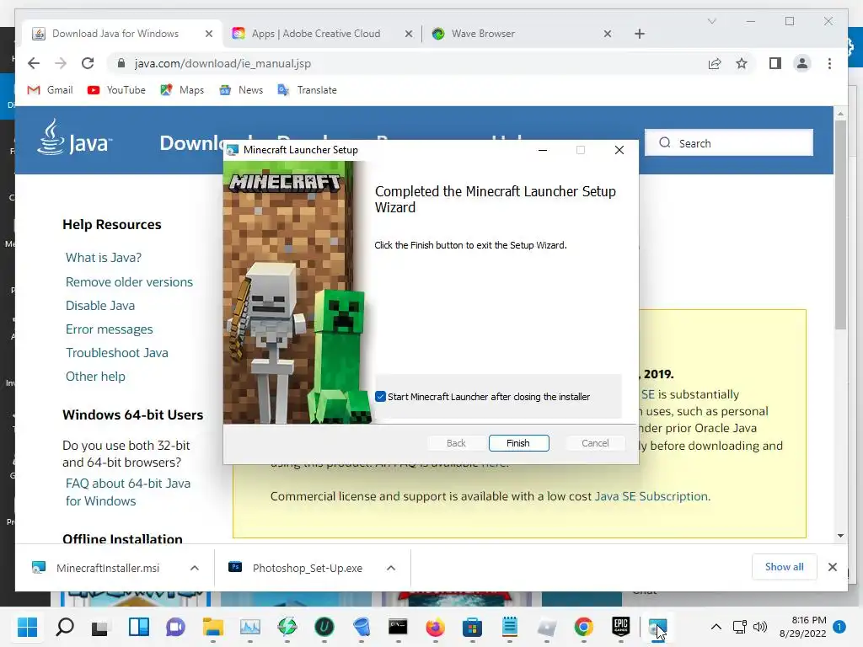The image size is (863, 647).
Task: Tick the Start Minecraft Launcher checkbox
Action: pos(380,397)
